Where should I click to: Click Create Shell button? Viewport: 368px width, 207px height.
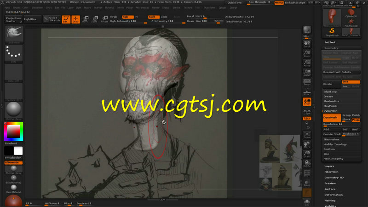[332, 134]
